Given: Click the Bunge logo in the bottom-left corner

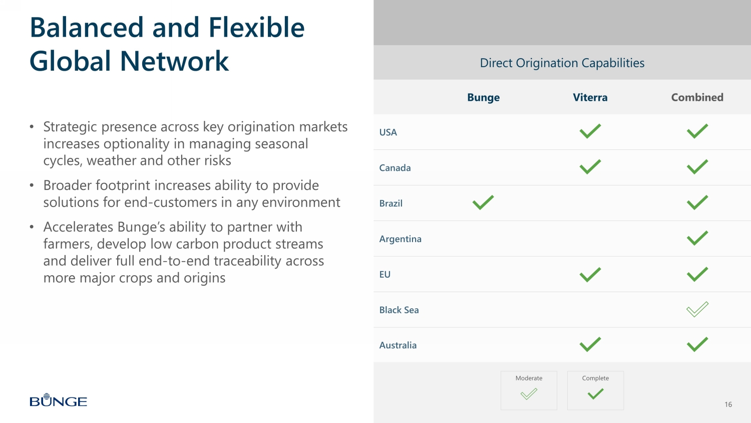Looking at the screenshot, I should [58, 400].
